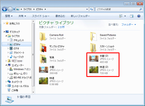Viewport: 145px width, 106px height.
Task: Click ピクチャ in the address breadcrumb
Action: tap(39, 9)
